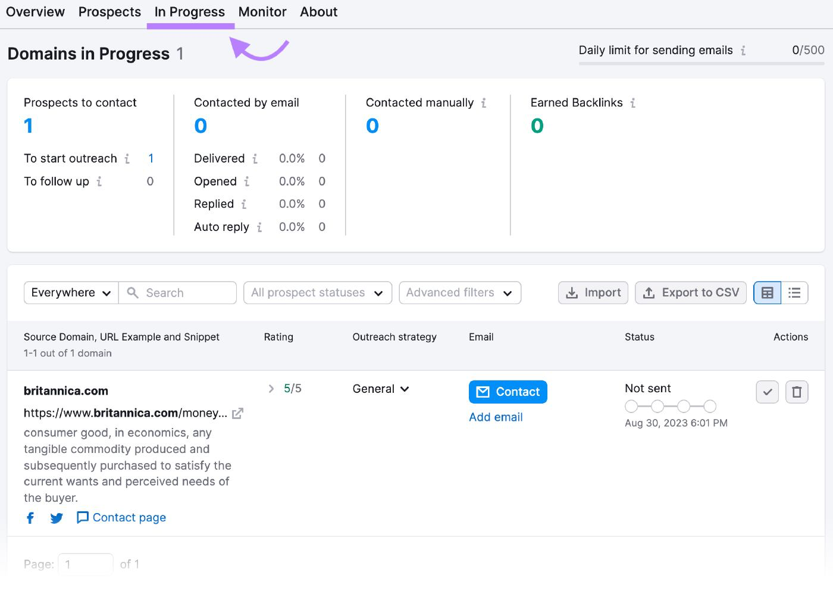Open the Everywhere filter dropdown

70,292
